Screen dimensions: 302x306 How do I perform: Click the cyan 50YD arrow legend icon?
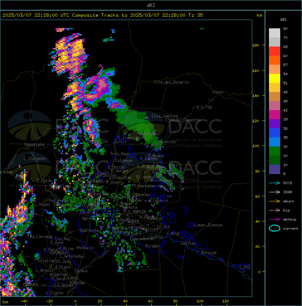(x=274, y=183)
